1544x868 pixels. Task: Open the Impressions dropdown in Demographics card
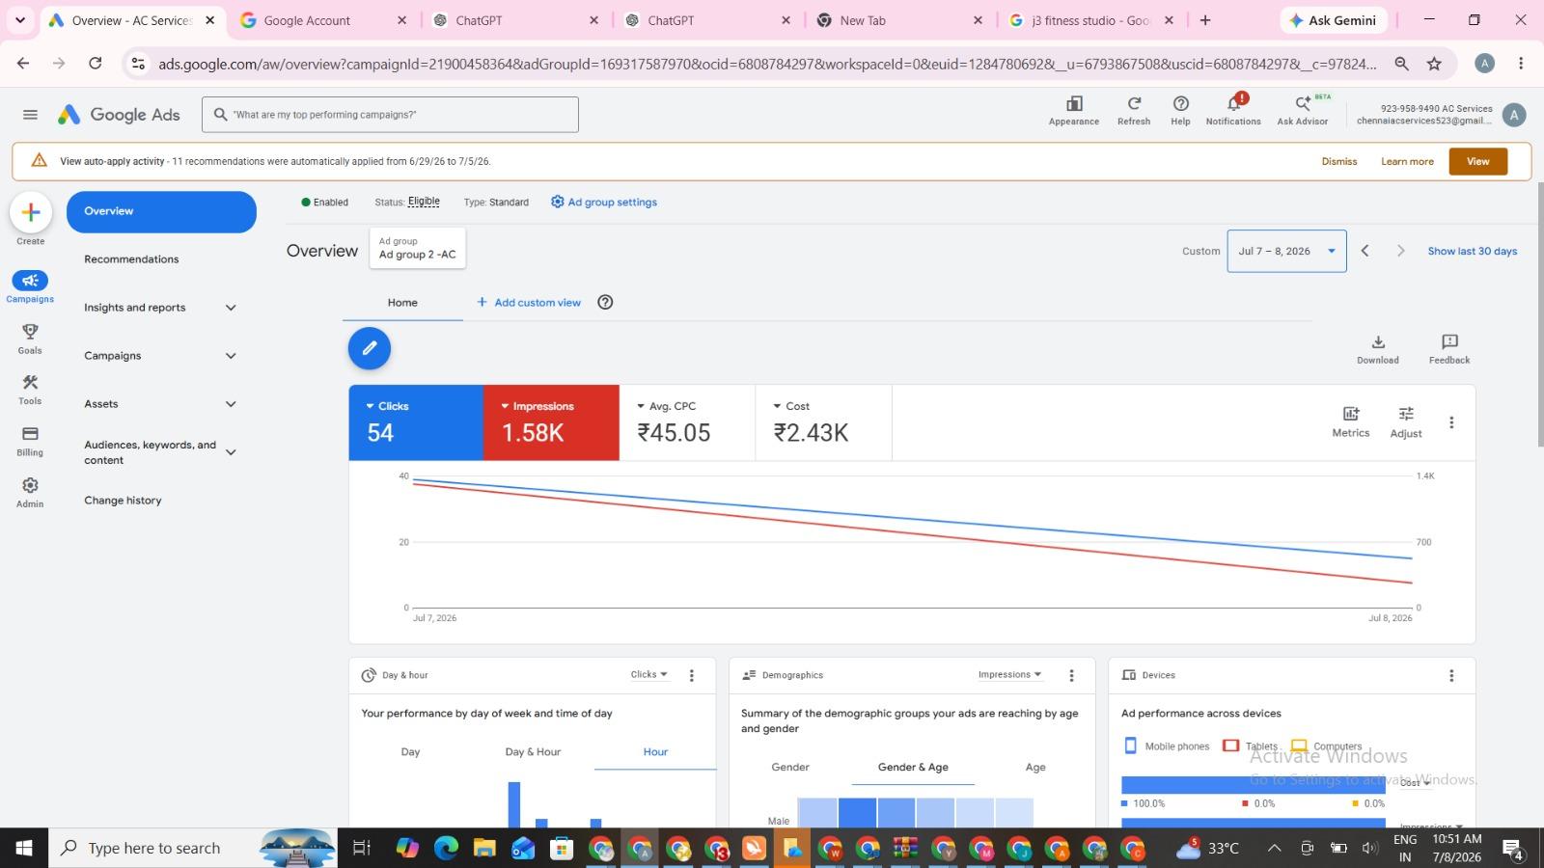click(1009, 674)
